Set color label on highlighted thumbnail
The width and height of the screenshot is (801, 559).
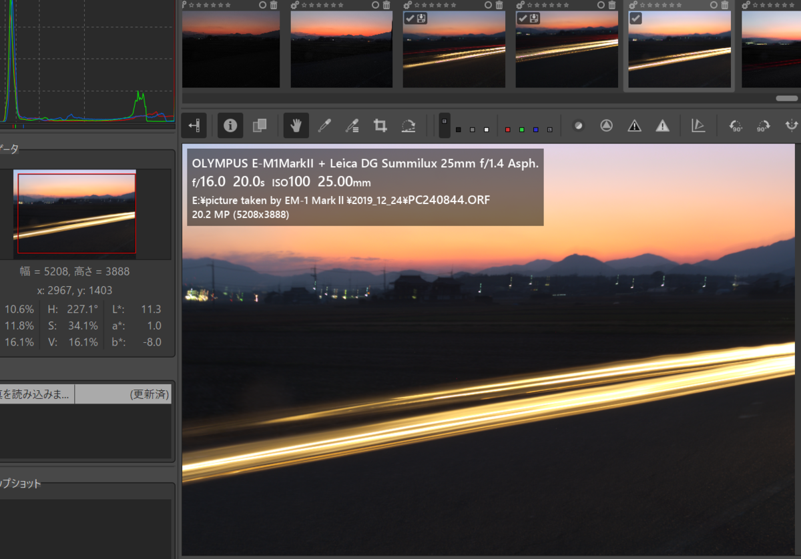tap(714, 5)
